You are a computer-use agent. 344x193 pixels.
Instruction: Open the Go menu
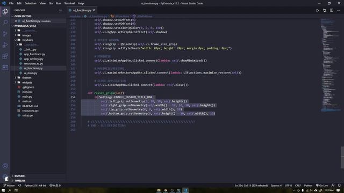point(51,3)
